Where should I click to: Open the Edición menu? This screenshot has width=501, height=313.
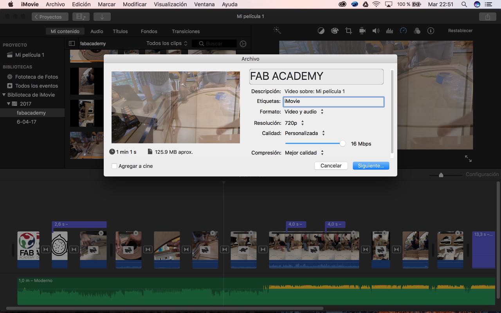point(81,4)
